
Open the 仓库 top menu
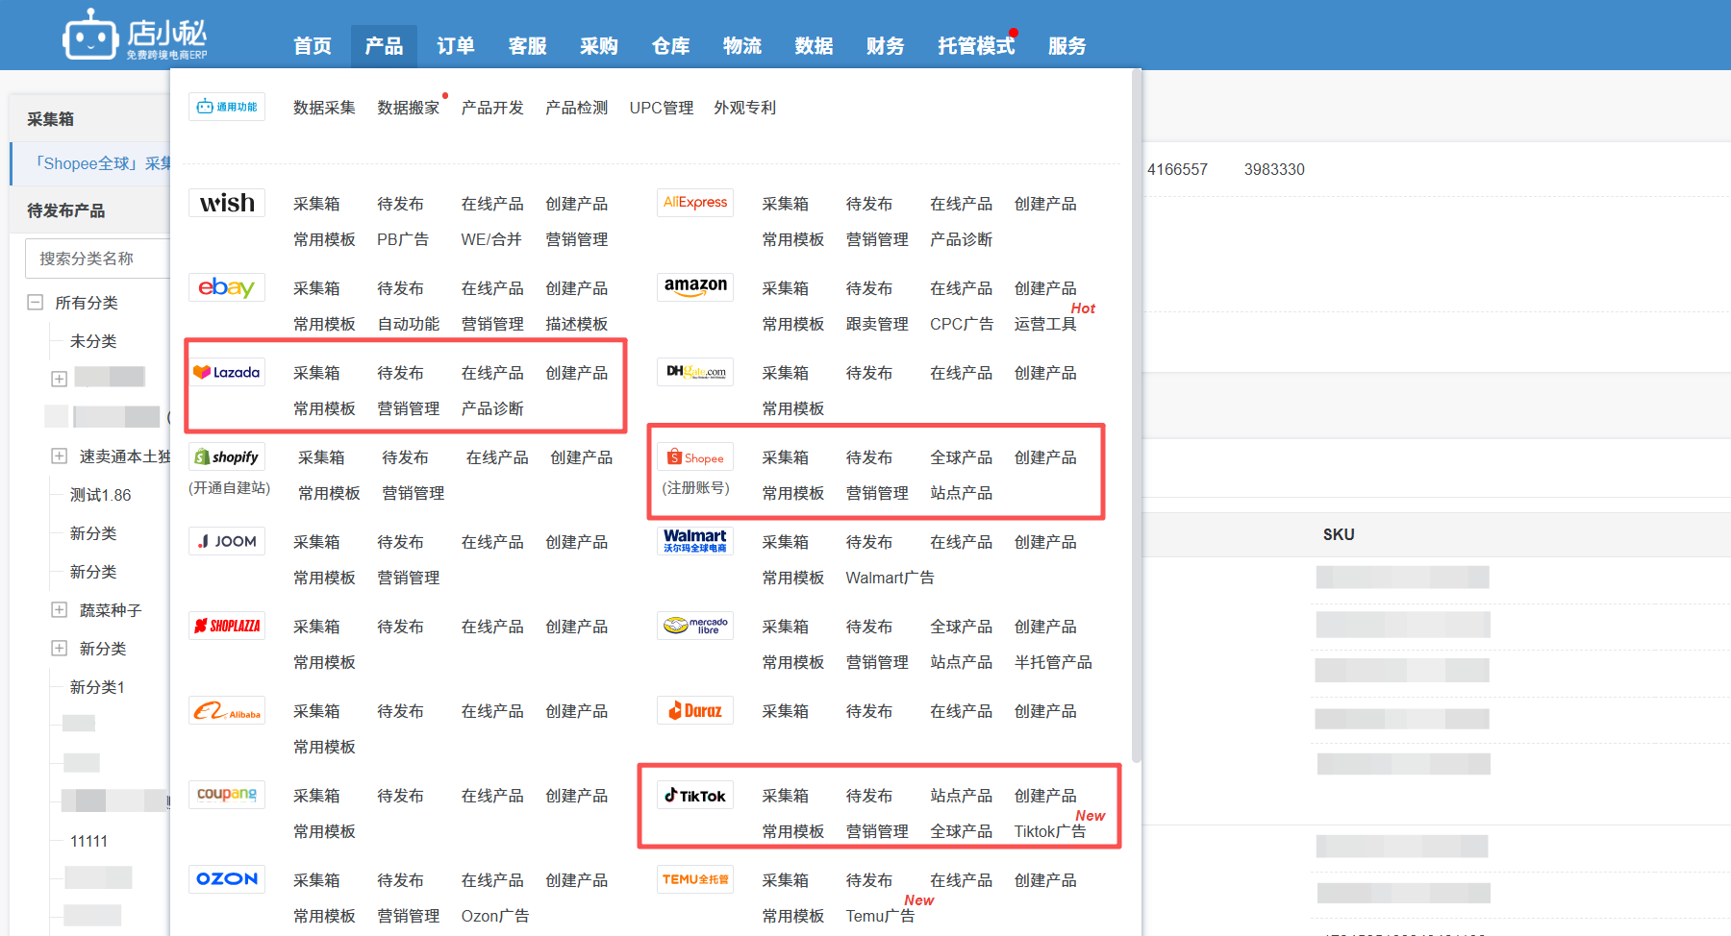[x=671, y=46]
